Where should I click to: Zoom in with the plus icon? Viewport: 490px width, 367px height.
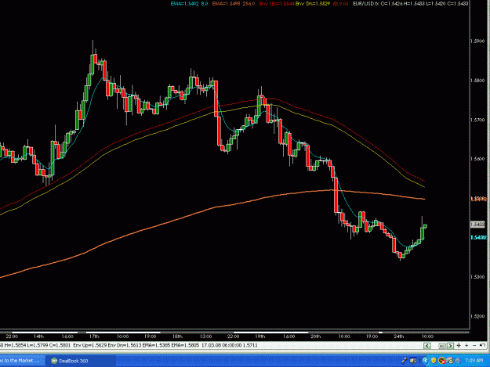coord(466,346)
